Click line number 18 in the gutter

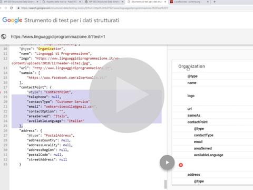coord(5,92)
